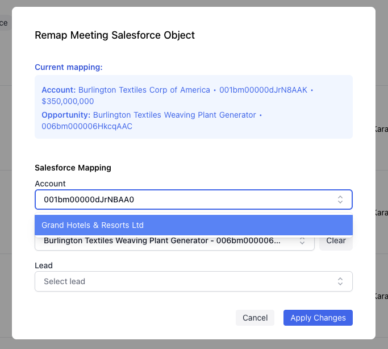Screen dimensions: 388x349
Task: Click the Current mapping heading
Action: pos(69,67)
